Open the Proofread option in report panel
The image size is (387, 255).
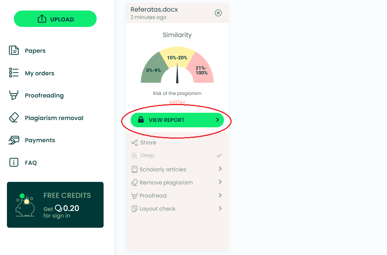[153, 196]
